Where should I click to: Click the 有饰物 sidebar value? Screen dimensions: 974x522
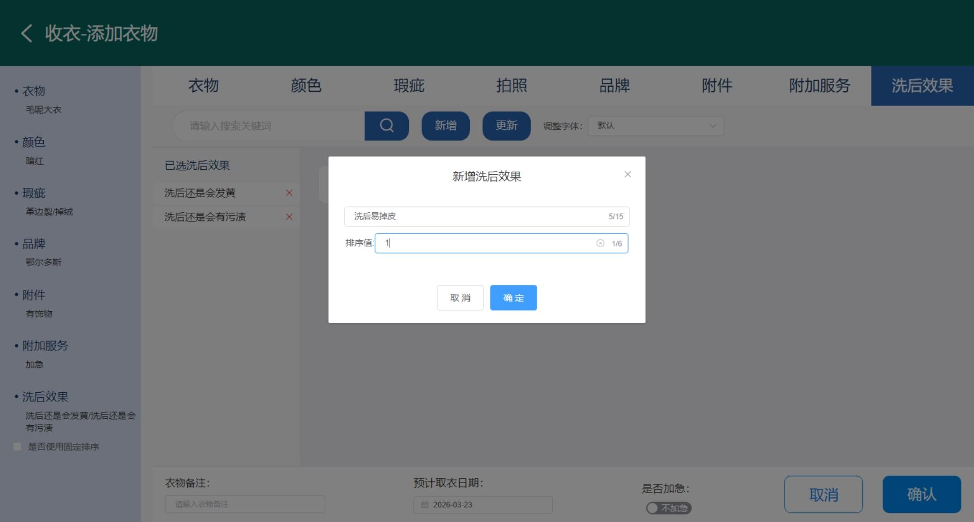[x=39, y=314]
